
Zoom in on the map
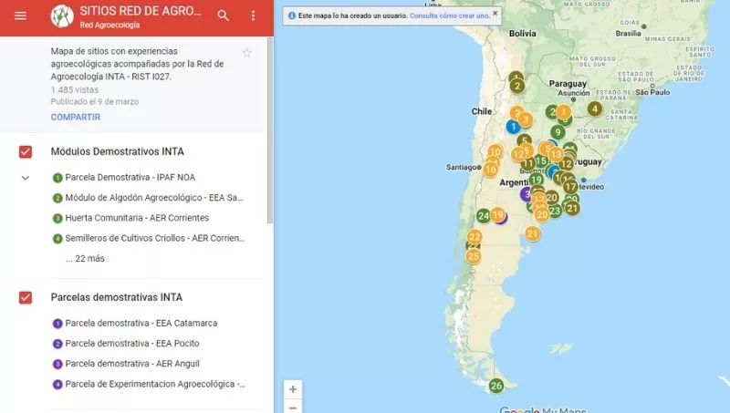click(292, 389)
